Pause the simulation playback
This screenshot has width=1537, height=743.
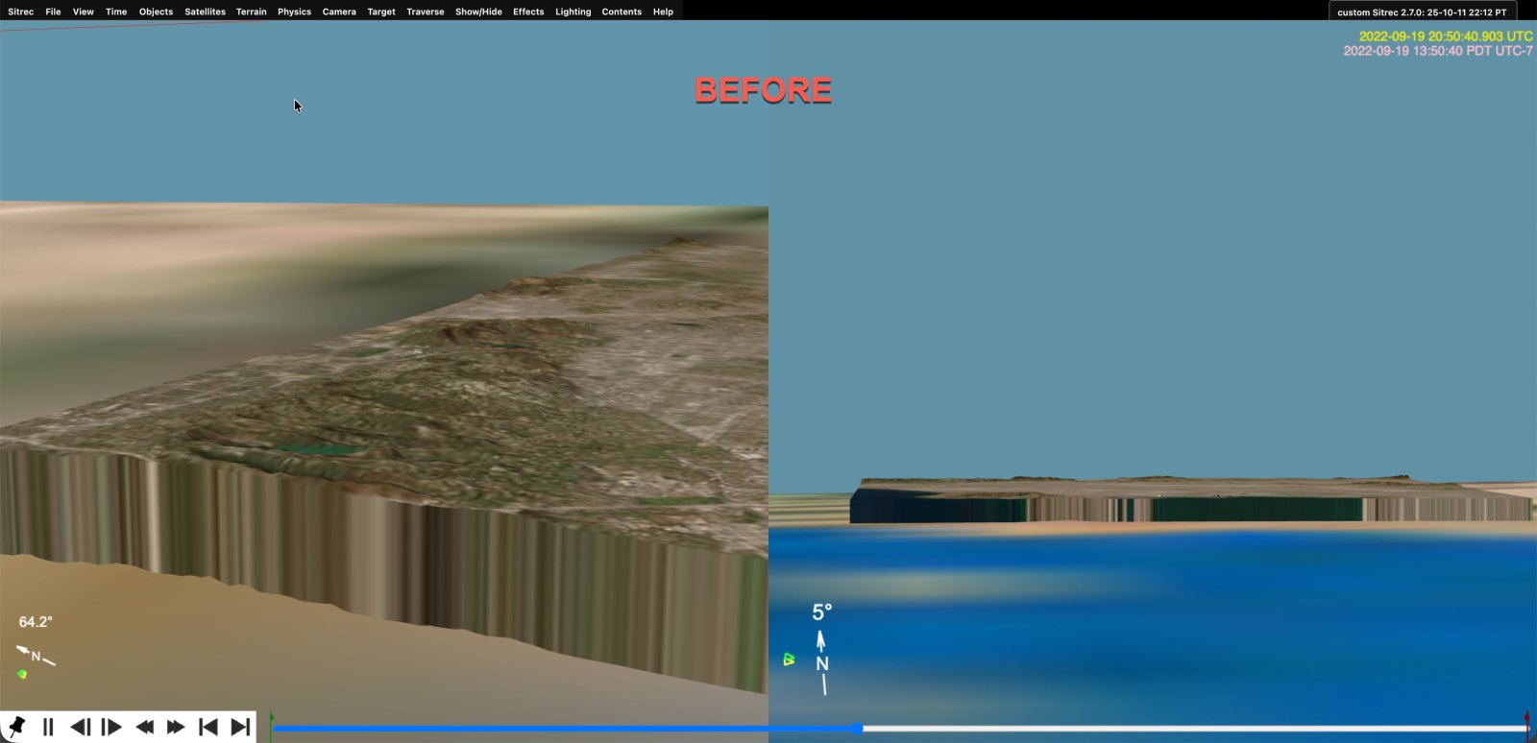click(48, 727)
